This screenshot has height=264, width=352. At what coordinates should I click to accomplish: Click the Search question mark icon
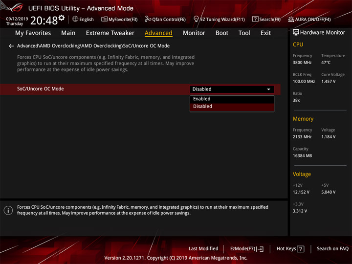[255, 19]
